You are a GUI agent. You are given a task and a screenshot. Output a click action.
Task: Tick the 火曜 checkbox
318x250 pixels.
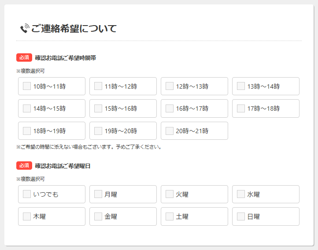pos(170,194)
